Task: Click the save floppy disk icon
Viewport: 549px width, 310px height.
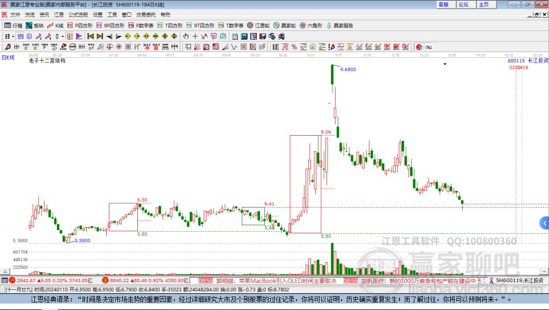Action: tap(263, 36)
